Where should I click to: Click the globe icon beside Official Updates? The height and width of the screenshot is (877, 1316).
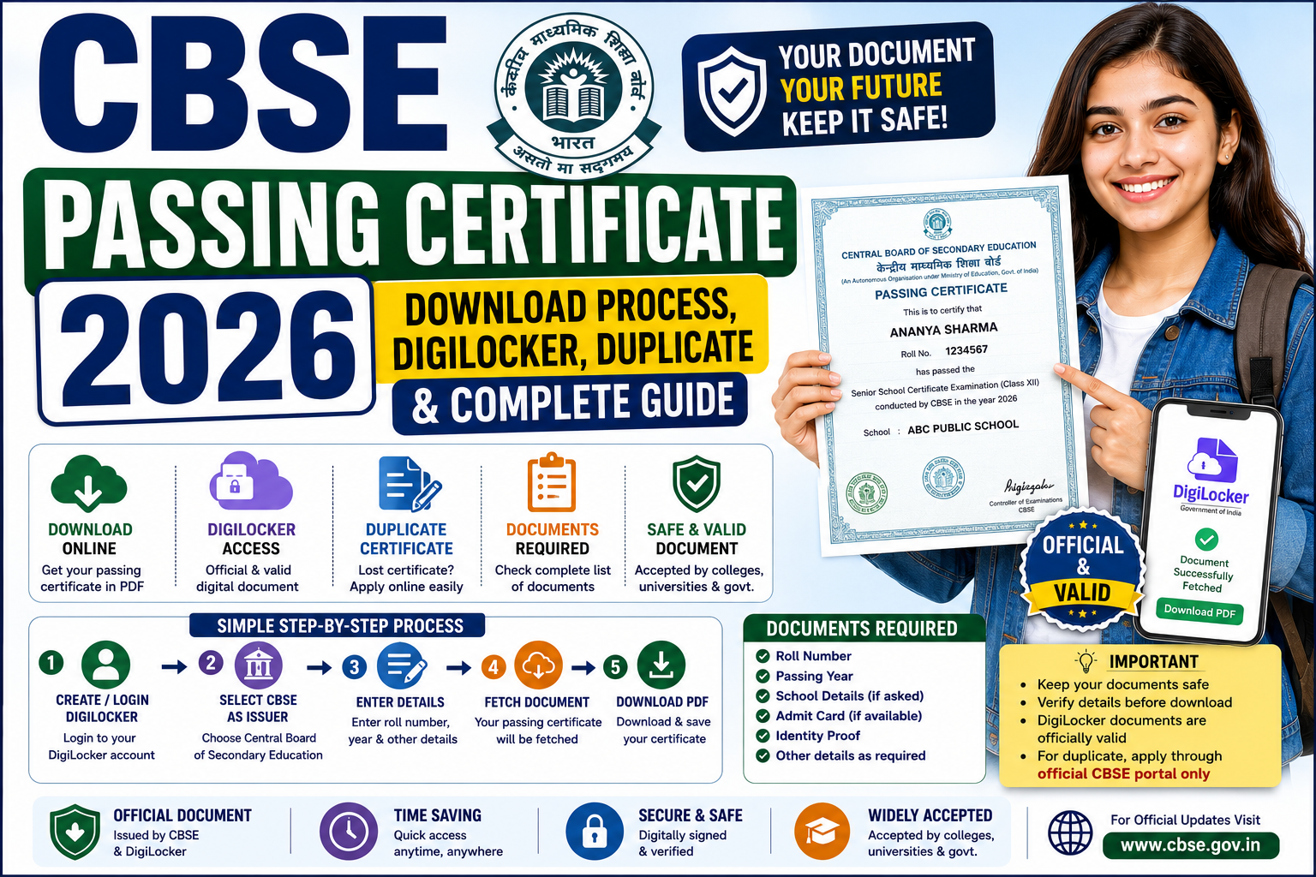coord(1071,832)
